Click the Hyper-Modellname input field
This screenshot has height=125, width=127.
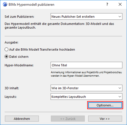86,65
